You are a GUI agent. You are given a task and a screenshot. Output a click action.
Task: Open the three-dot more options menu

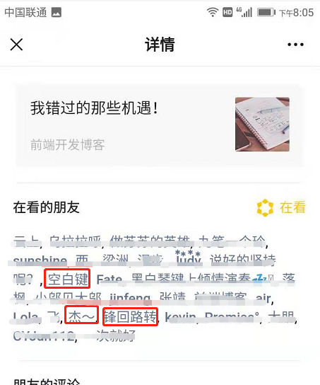[295, 45]
